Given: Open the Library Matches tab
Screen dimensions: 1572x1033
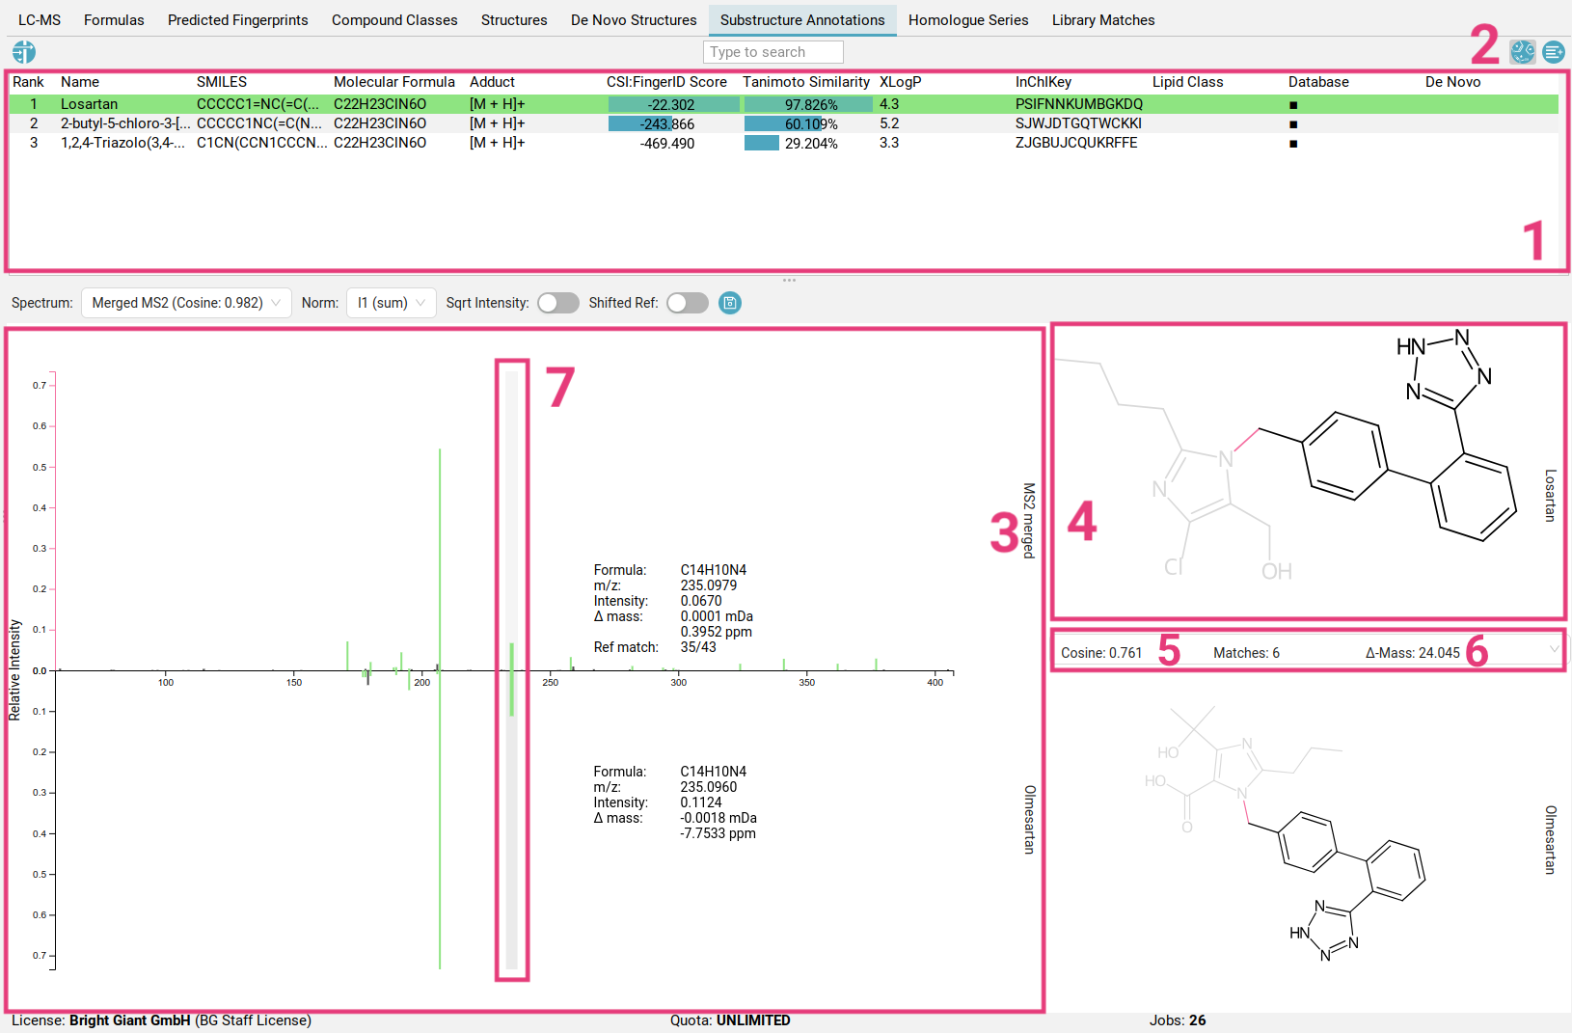Looking at the screenshot, I should coord(1103,20).
